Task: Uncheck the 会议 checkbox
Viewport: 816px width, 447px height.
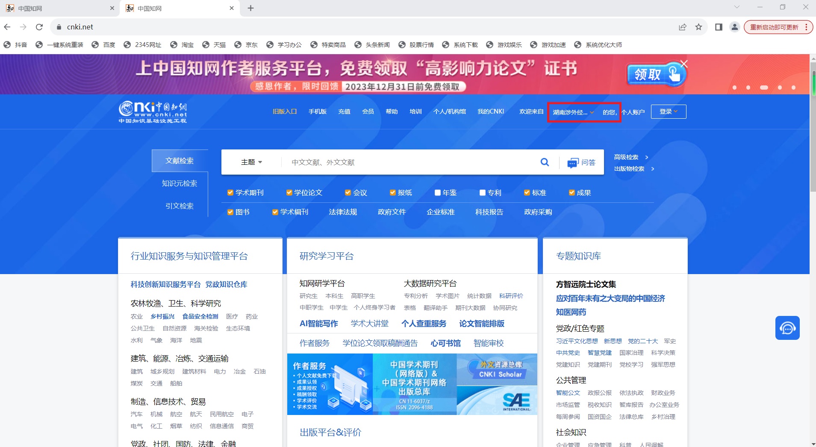Action: pyautogui.click(x=348, y=193)
